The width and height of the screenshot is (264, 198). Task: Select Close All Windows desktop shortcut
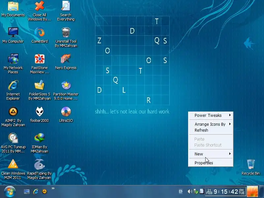[x=39, y=11]
